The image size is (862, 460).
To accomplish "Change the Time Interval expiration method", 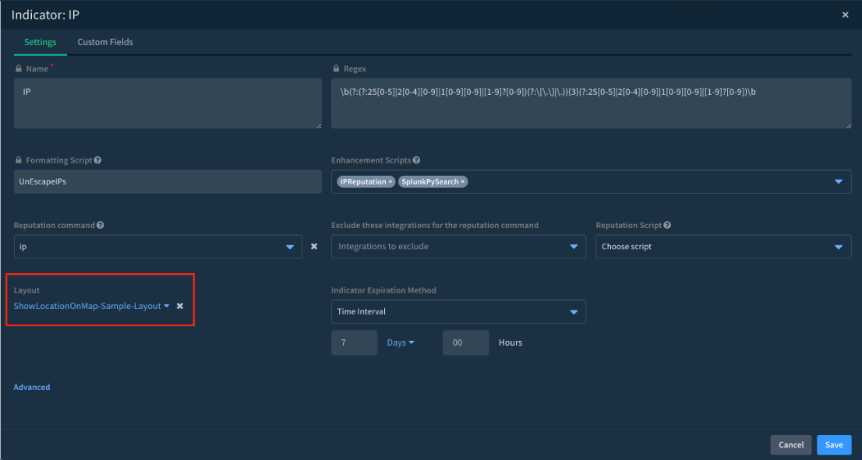I will [458, 312].
